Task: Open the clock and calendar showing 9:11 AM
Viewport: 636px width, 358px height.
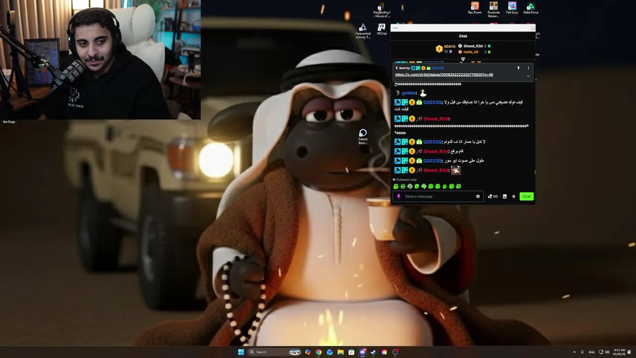Action: [619, 352]
